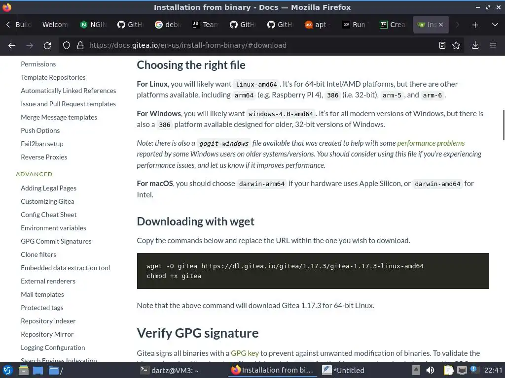Open the root folder taskbar launcher

(x=56, y=371)
